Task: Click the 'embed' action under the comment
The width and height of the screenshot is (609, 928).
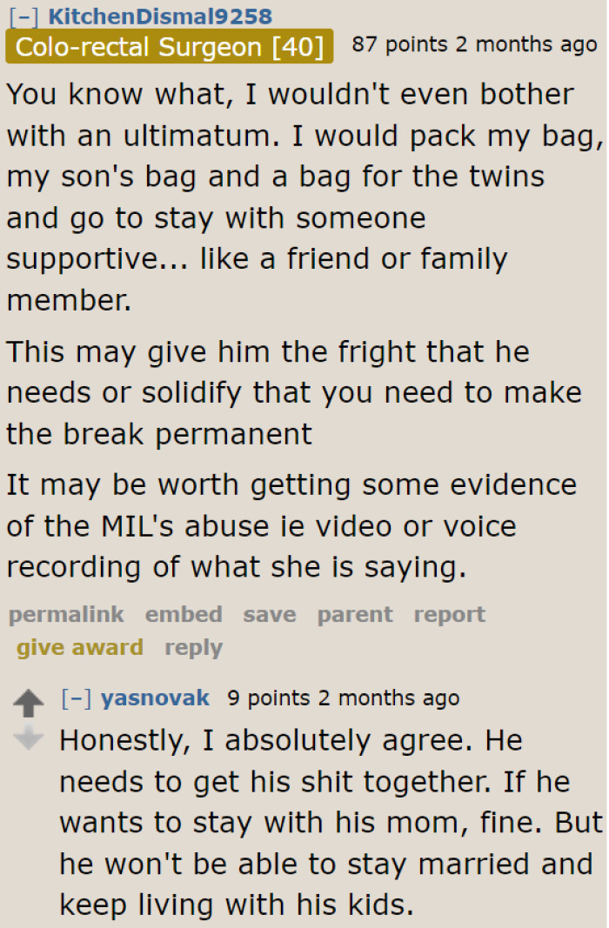Action: coord(184,615)
